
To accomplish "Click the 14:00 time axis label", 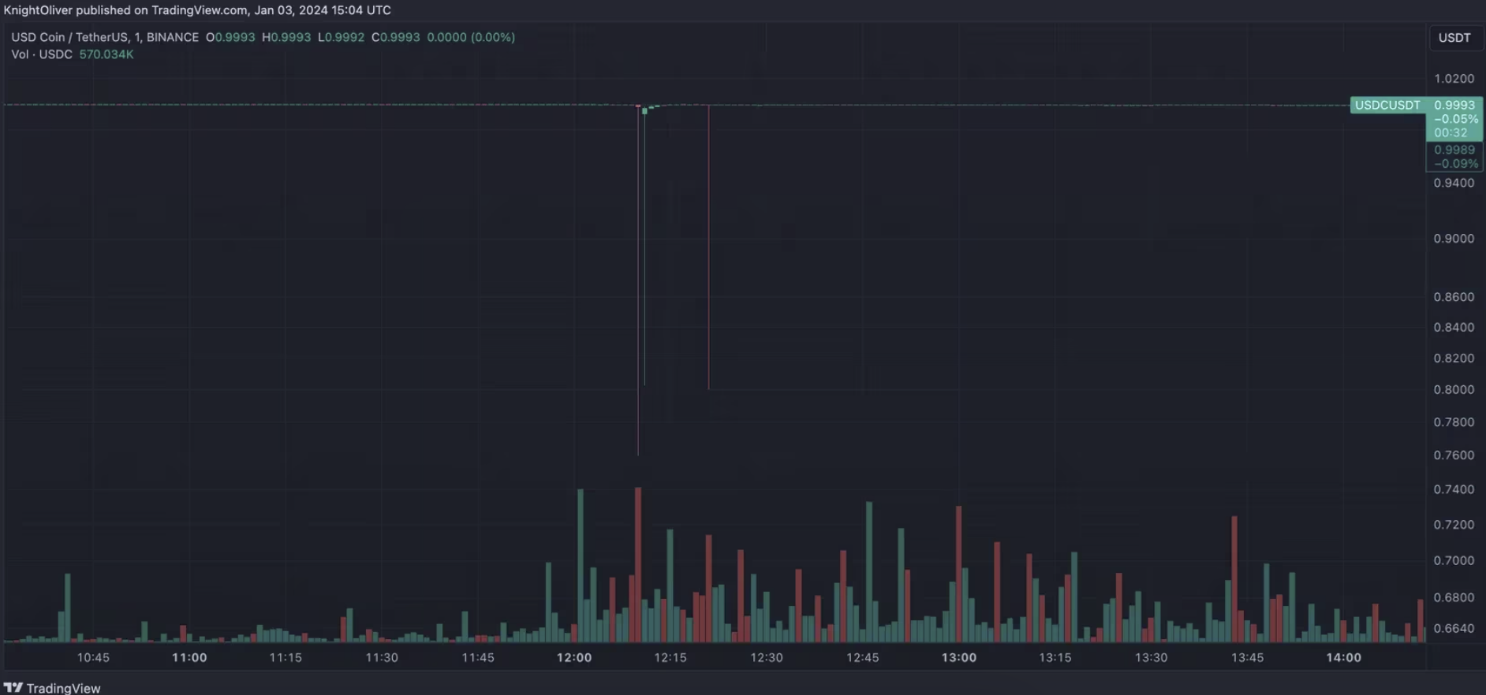I will coord(1344,657).
